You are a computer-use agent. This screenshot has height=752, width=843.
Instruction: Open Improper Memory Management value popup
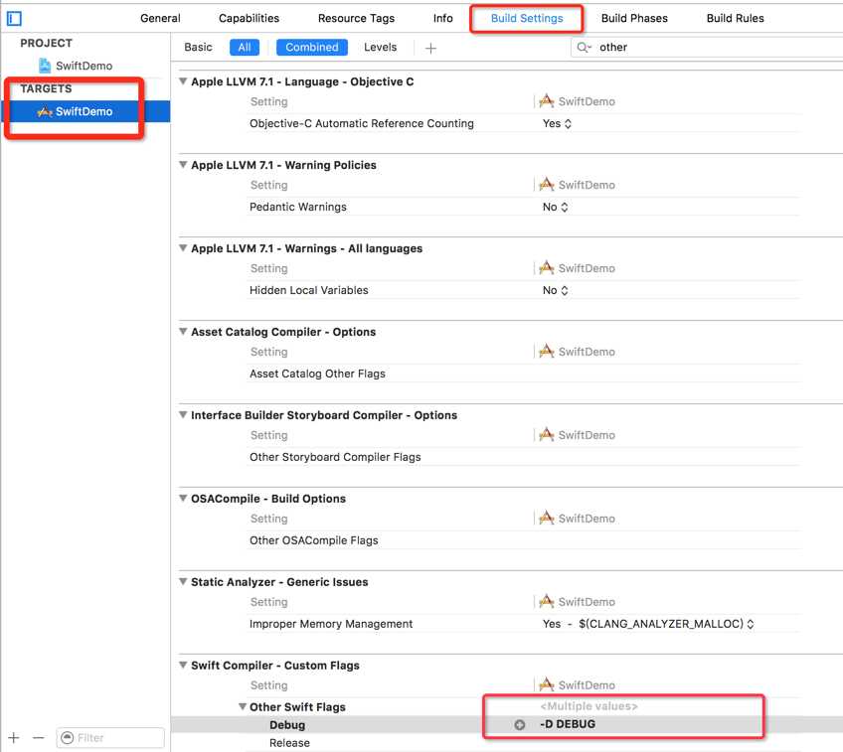(x=648, y=624)
